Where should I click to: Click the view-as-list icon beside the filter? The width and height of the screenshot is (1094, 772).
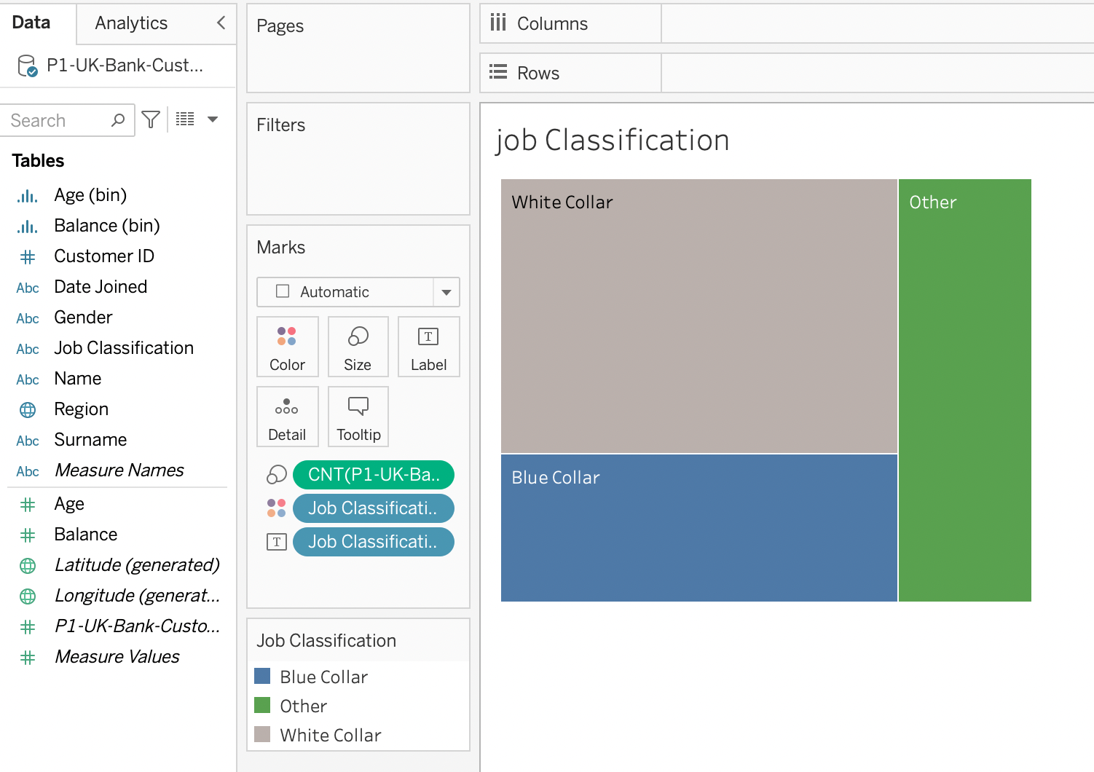coord(185,119)
